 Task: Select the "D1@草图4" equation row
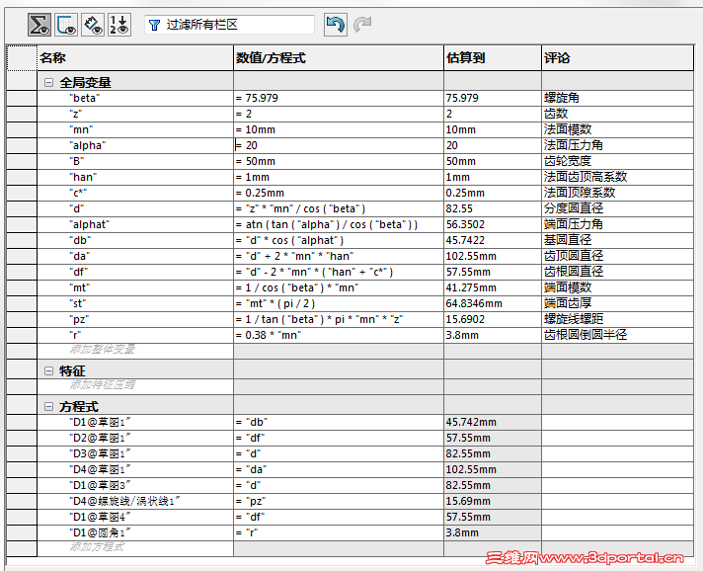pyautogui.click(x=135, y=518)
